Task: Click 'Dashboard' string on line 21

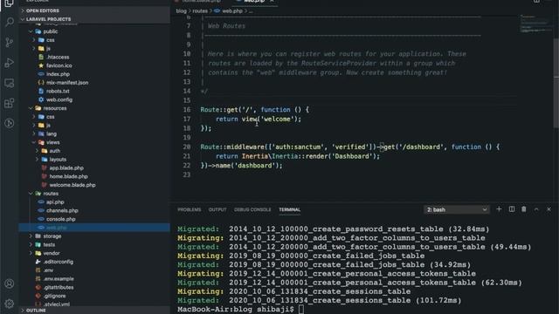Action: click(352, 156)
